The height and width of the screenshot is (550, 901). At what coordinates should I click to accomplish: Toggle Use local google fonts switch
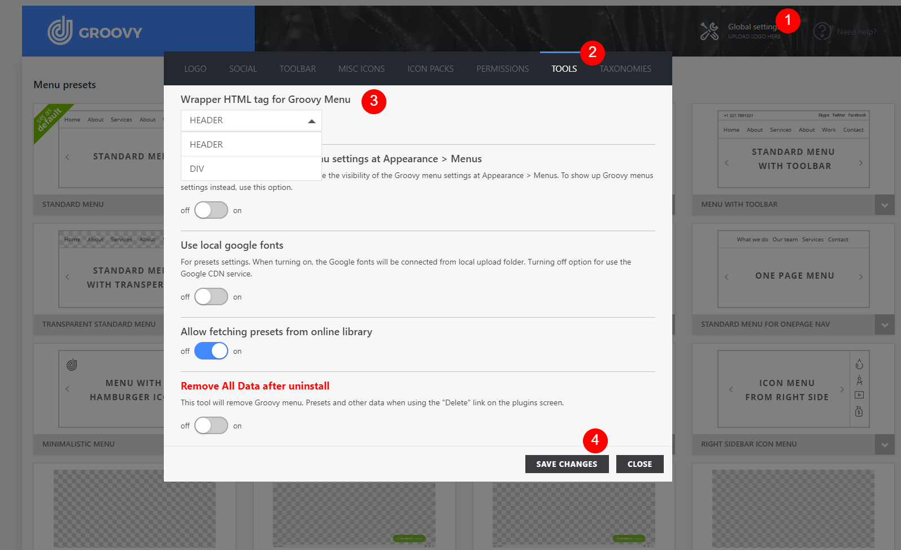tap(211, 297)
